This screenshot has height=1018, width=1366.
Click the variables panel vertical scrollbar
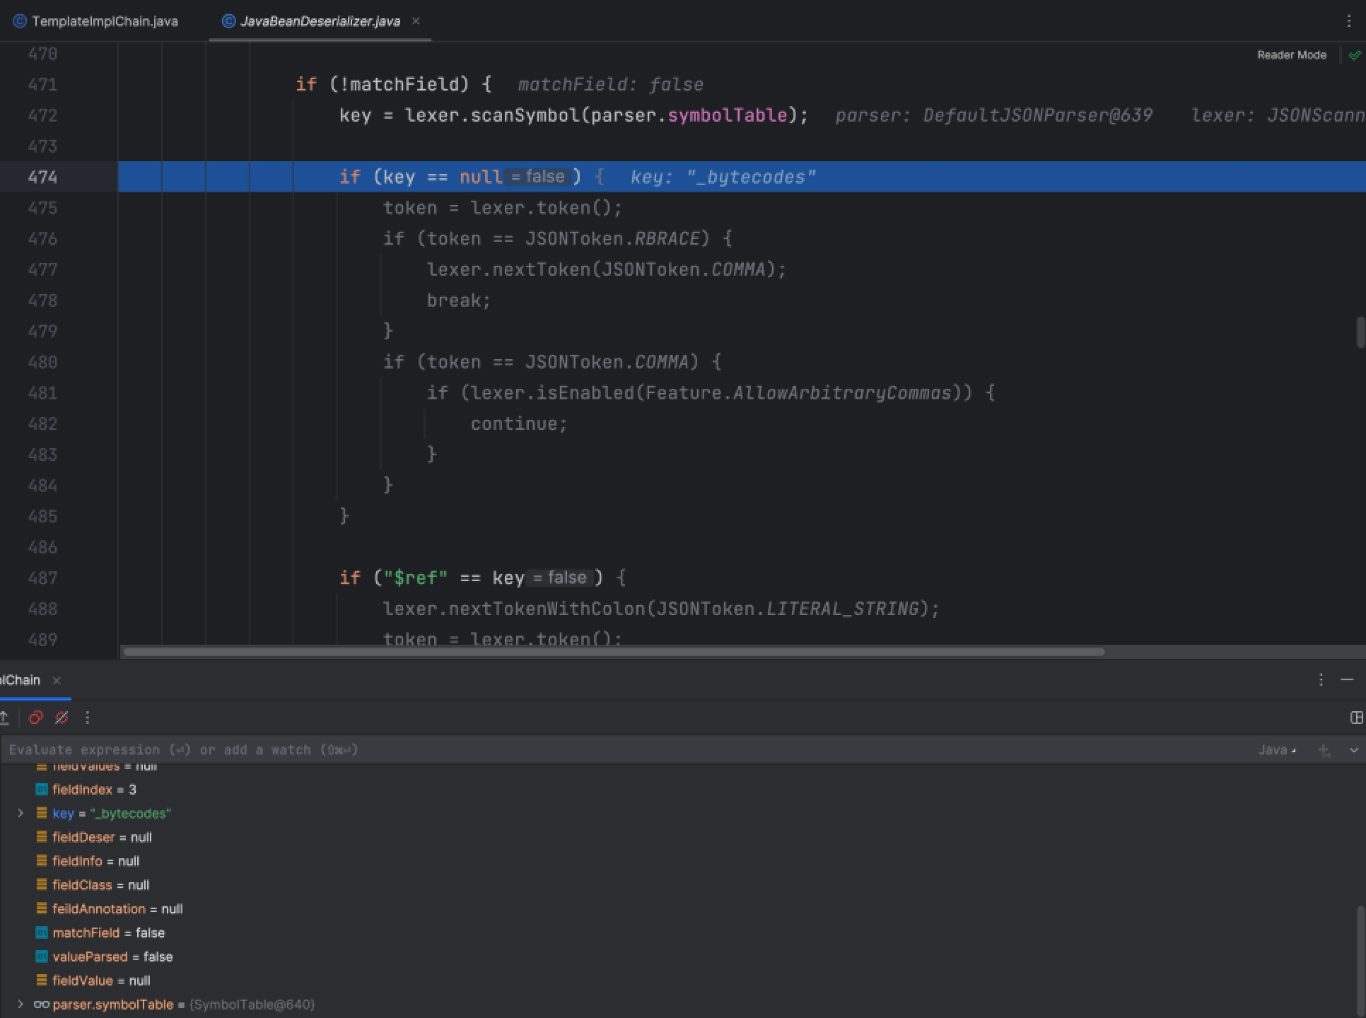(x=1360, y=961)
